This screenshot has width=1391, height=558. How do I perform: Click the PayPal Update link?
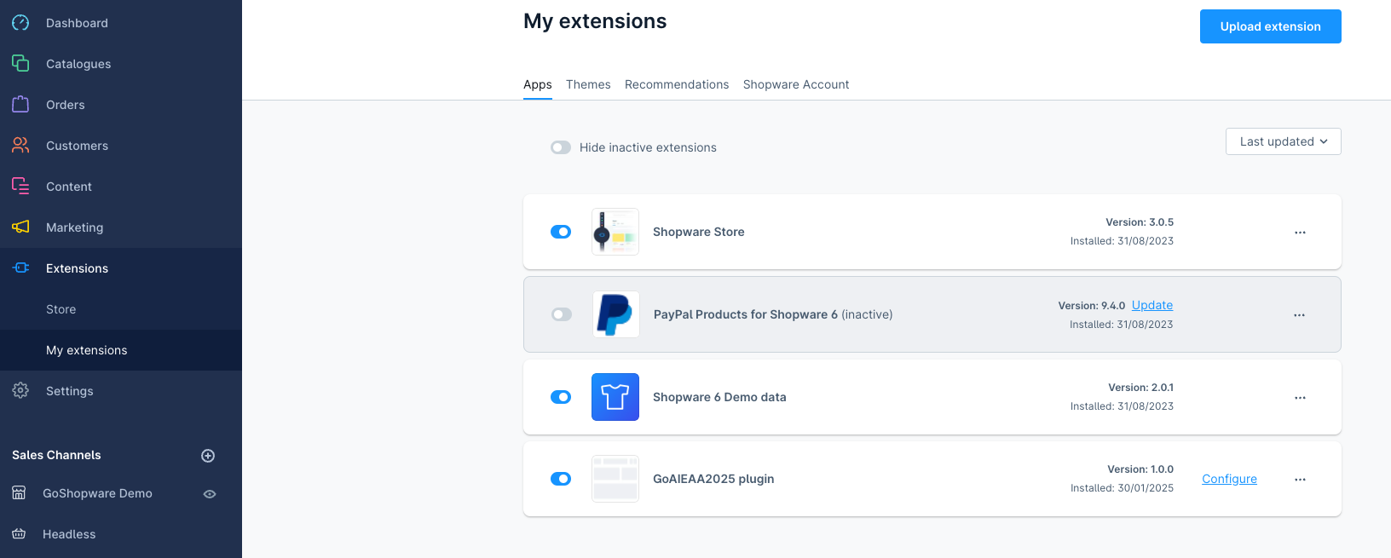point(1151,305)
